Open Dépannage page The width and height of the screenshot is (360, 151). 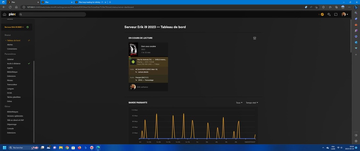12,124
